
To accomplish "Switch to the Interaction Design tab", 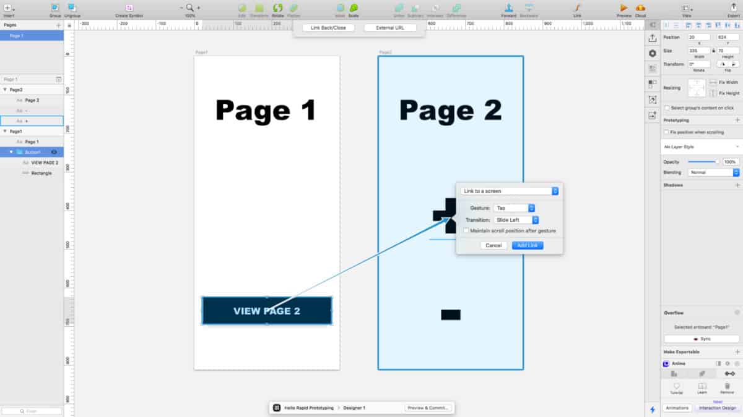I will tap(717, 408).
